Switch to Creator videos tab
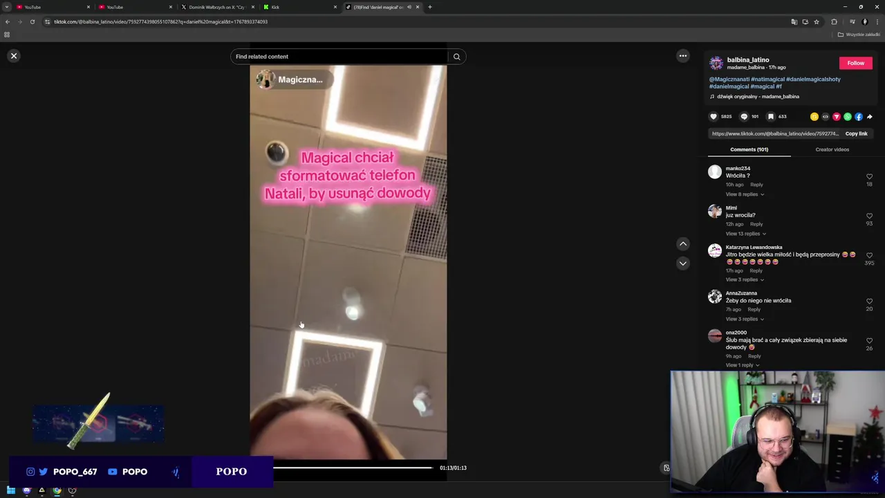Image resolution: width=885 pixels, height=498 pixels. click(x=832, y=149)
